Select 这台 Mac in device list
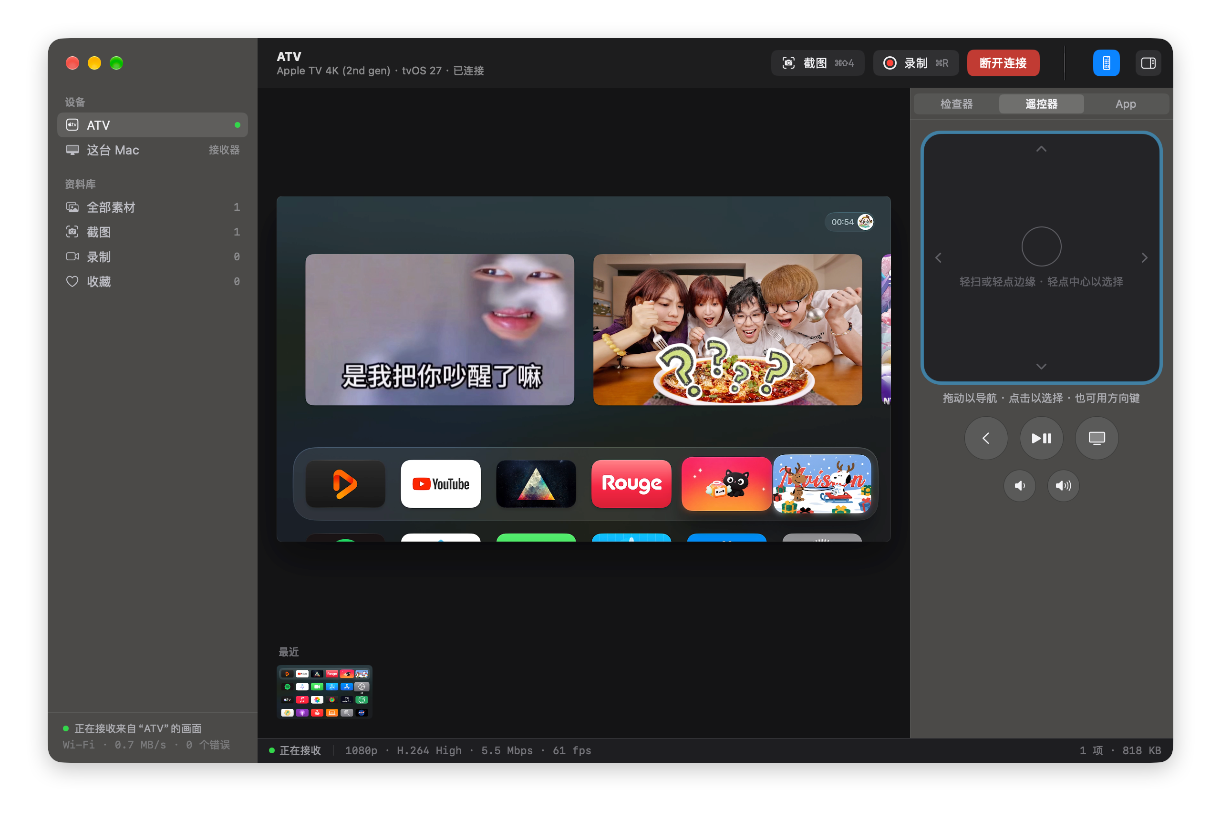 (153, 150)
